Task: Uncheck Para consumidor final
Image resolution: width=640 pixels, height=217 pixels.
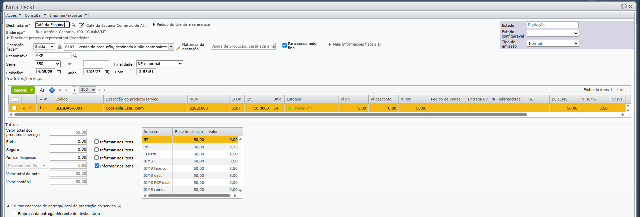Action: (x=284, y=46)
